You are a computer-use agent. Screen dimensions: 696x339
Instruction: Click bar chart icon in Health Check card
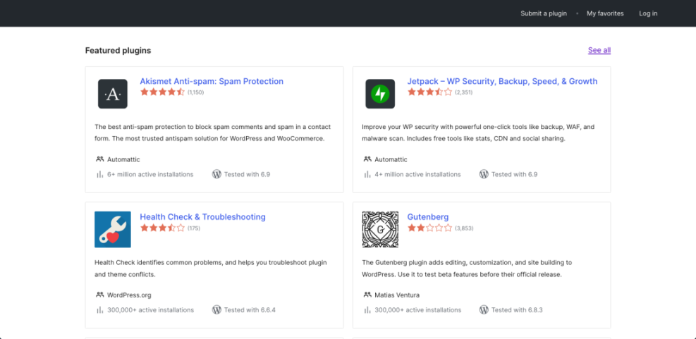tap(100, 310)
